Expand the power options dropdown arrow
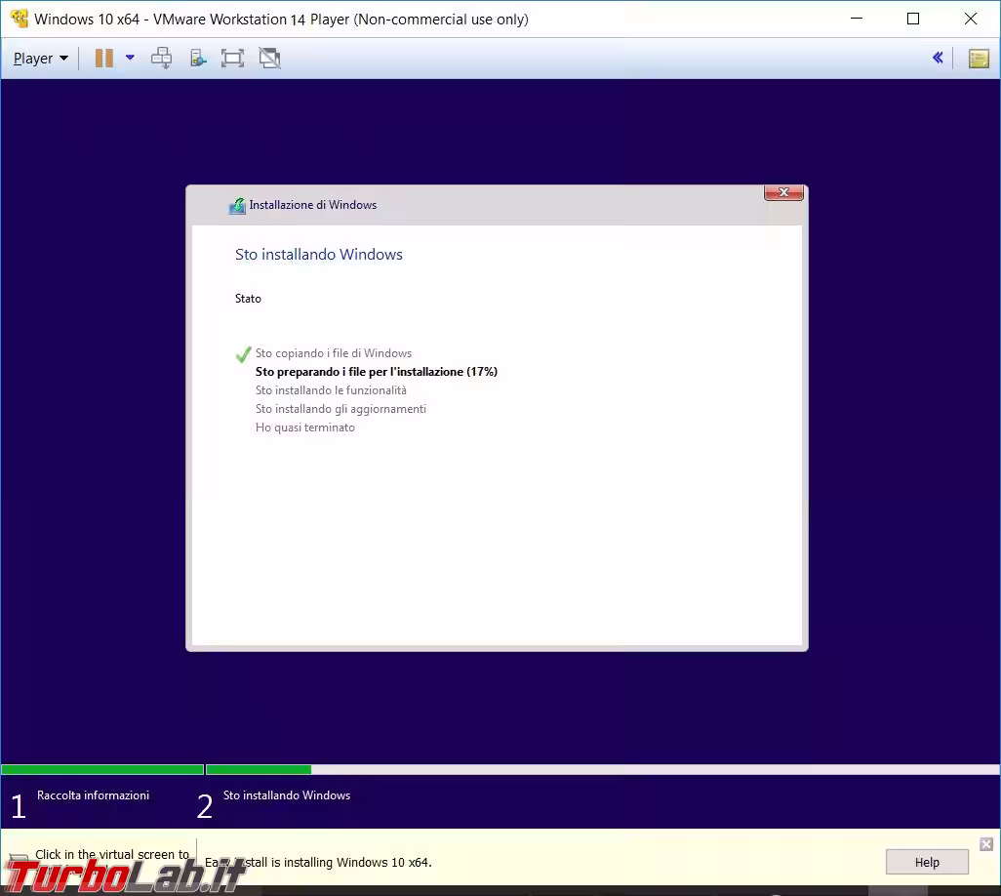 [130, 59]
